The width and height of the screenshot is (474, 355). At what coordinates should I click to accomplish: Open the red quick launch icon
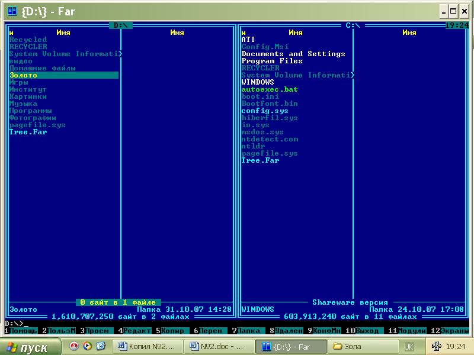73,346
